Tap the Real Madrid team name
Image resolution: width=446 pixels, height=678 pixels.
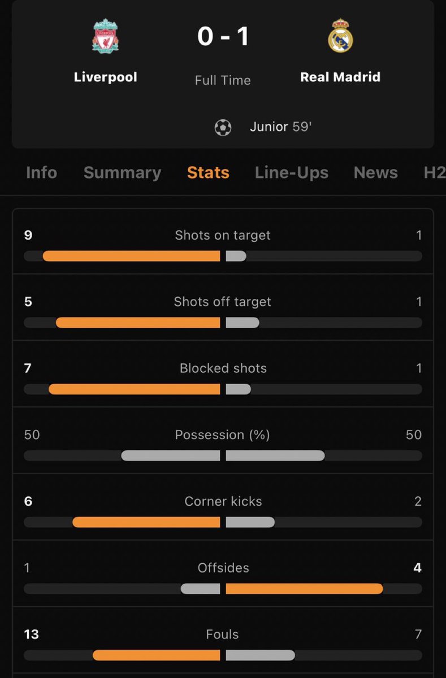pos(340,77)
